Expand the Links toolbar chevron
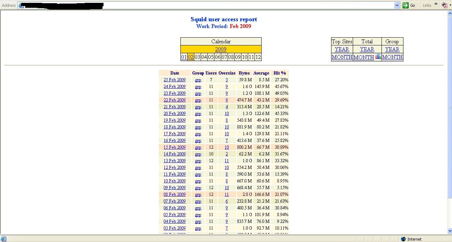452x242 pixels. coord(436,4)
